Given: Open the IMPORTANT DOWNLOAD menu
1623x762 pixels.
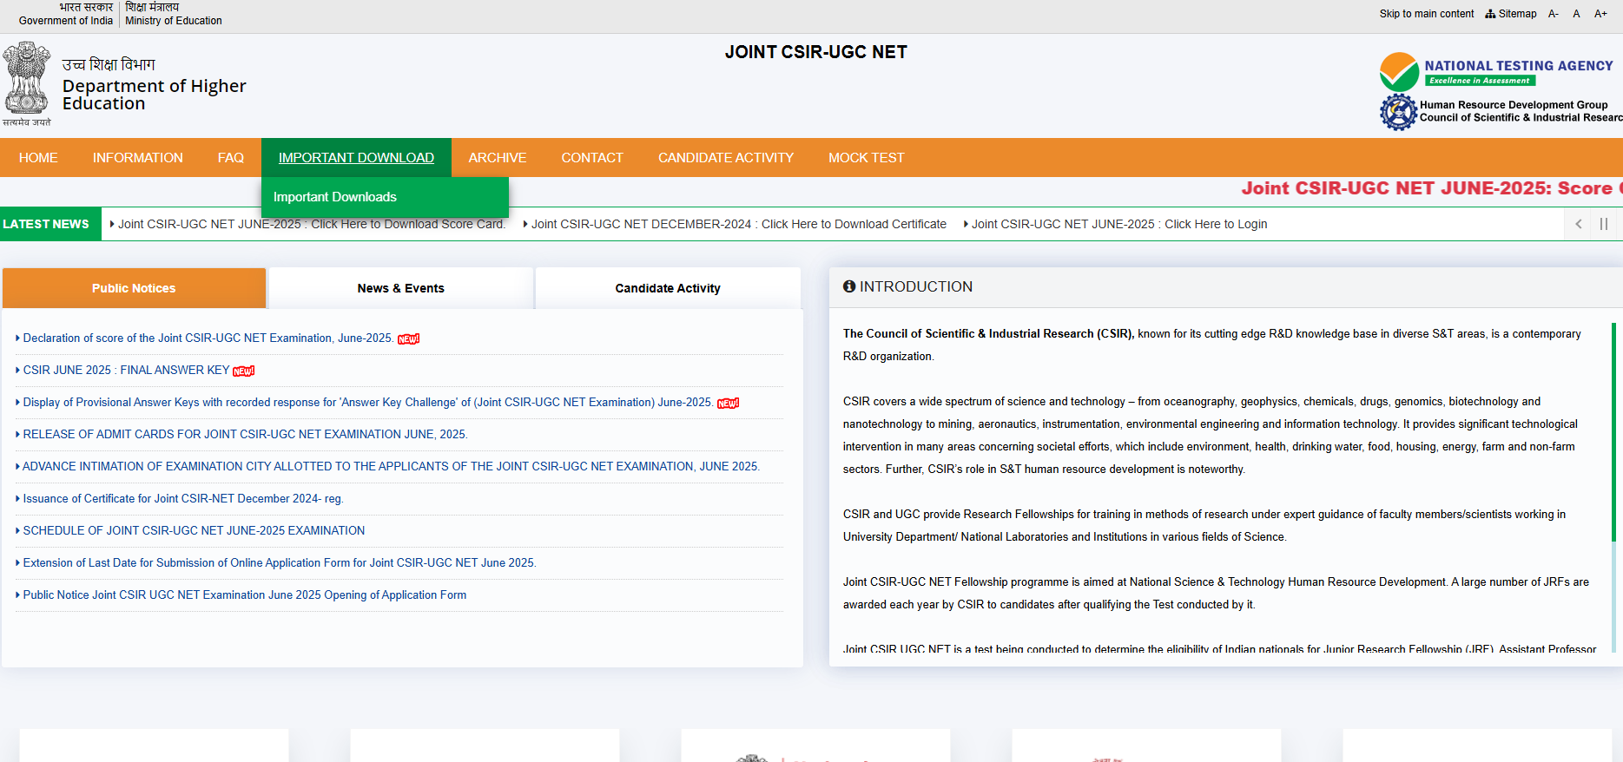Looking at the screenshot, I should tap(356, 158).
